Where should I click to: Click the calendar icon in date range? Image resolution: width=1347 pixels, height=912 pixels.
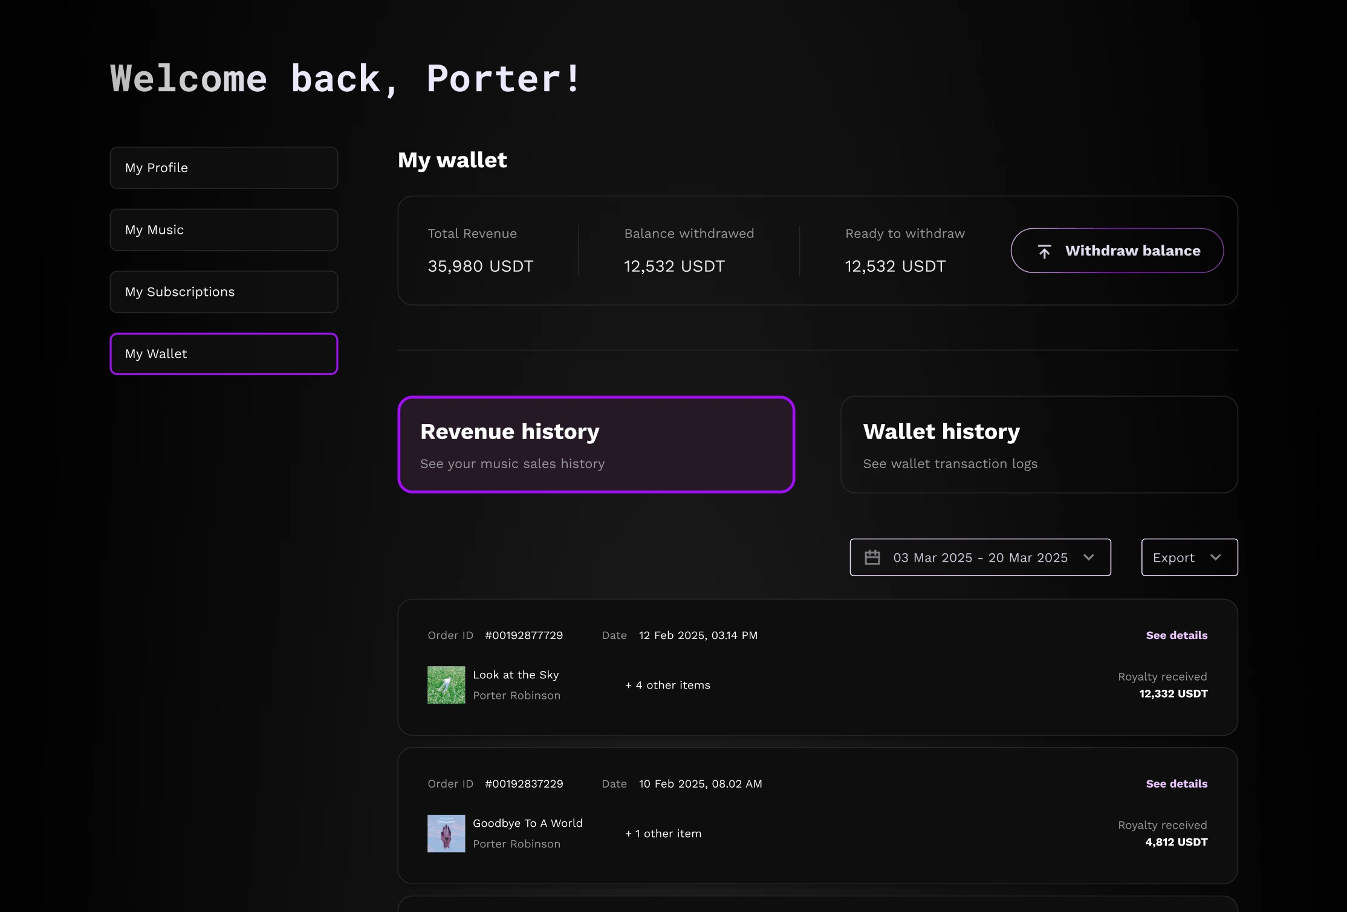872,557
